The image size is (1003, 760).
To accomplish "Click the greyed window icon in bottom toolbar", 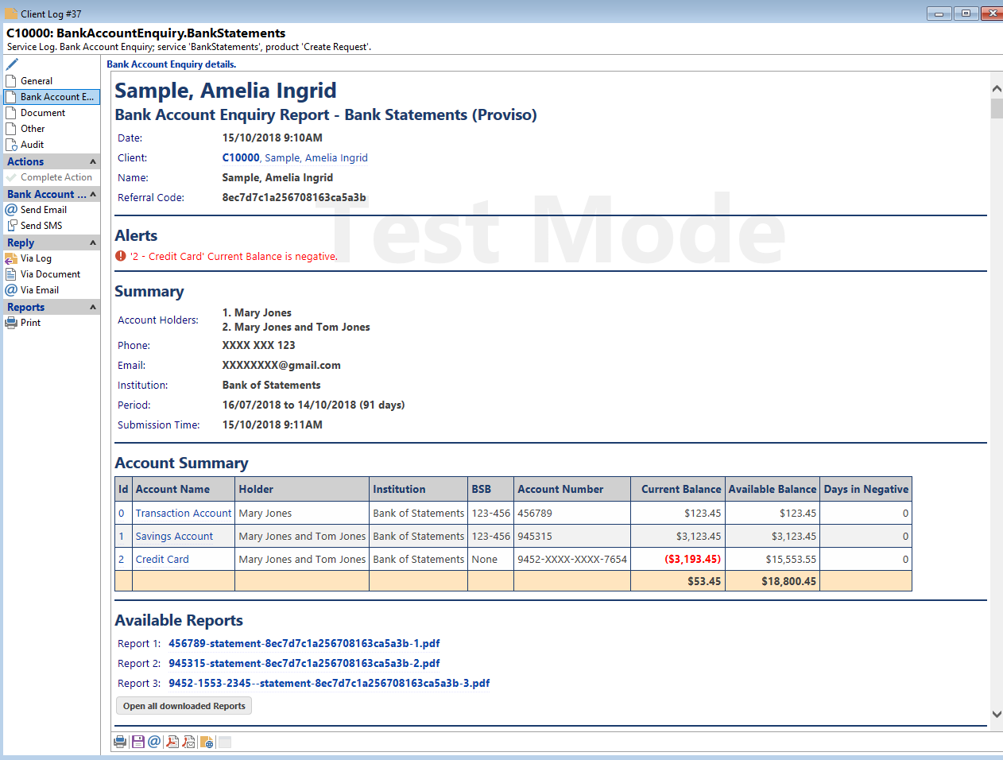I will click(225, 742).
